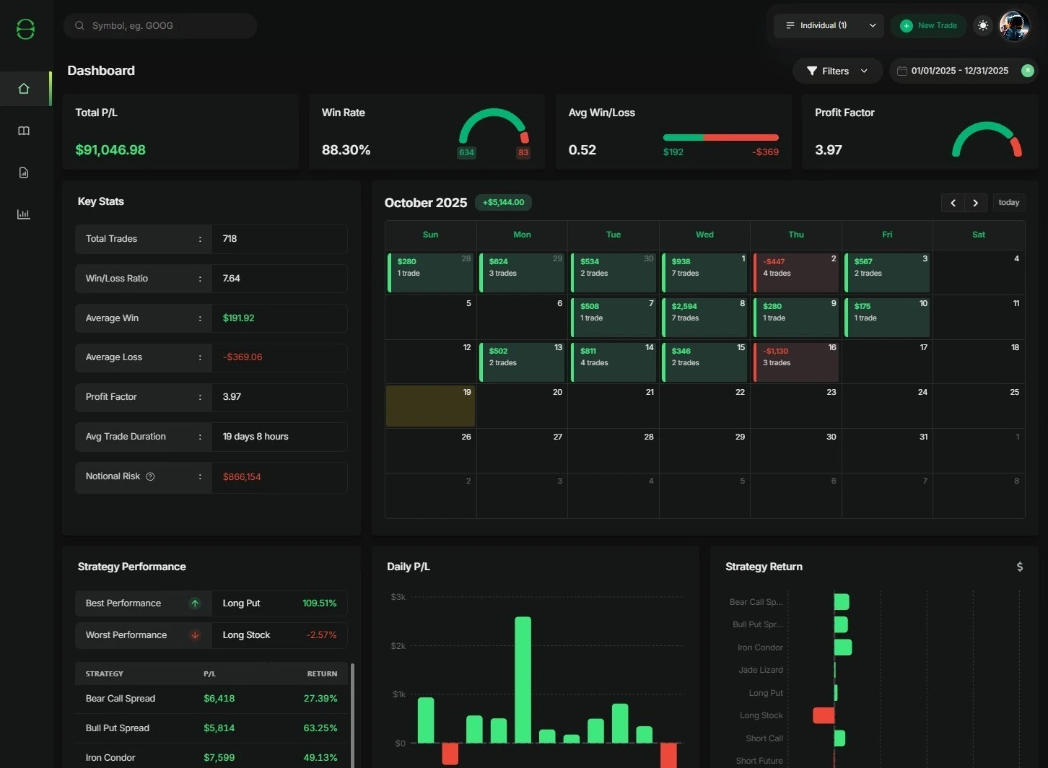Viewport: 1048px width, 768px height.
Task: Click the calendar icon beside the date range
Action: click(x=901, y=71)
